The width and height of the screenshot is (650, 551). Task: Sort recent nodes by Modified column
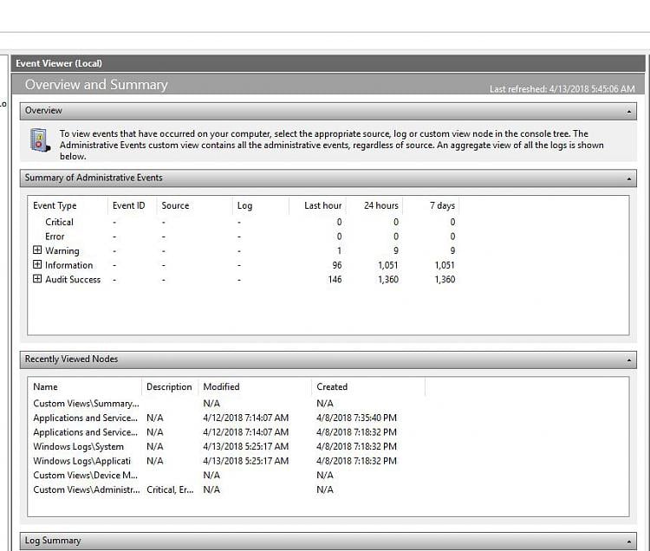coord(221,386)
